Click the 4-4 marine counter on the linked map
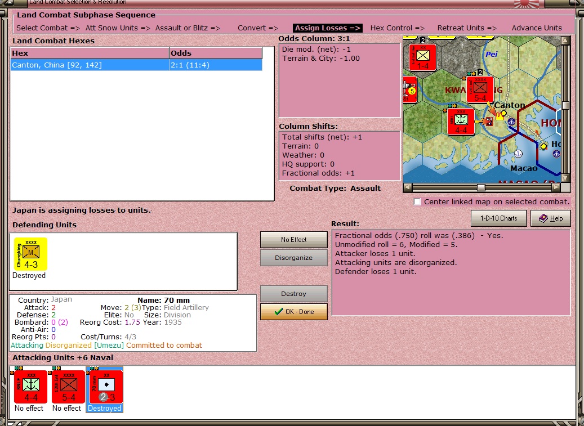Image resolution: width=584 pixels, height=426 pixels. pos(461,122)
